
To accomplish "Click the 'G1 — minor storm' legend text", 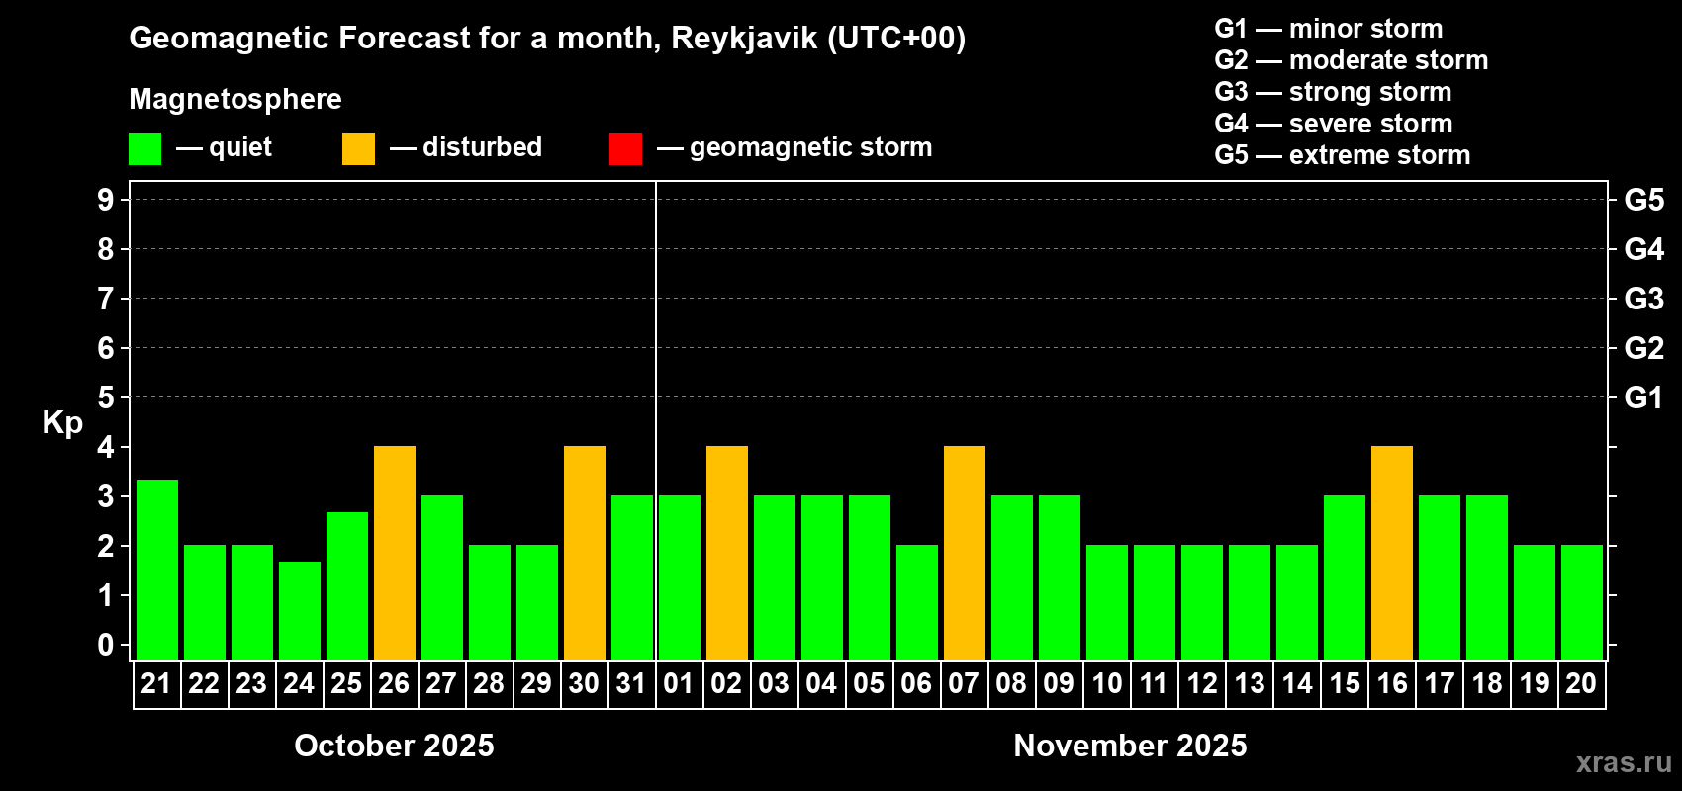I will point(1329,29).
